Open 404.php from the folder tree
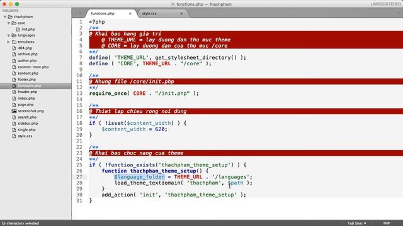The image size is (403, 226). pos(25,48)
